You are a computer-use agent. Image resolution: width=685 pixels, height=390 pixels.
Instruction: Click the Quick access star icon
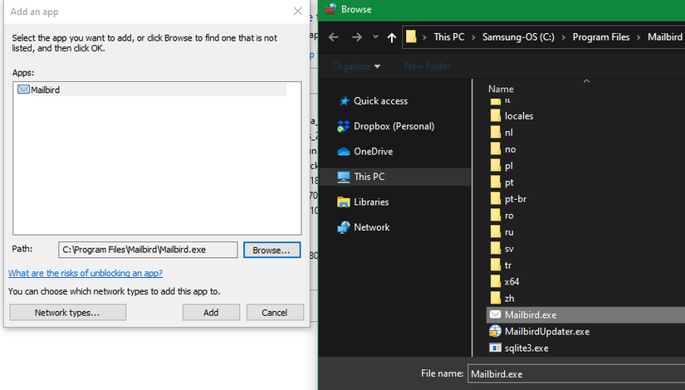345,101
